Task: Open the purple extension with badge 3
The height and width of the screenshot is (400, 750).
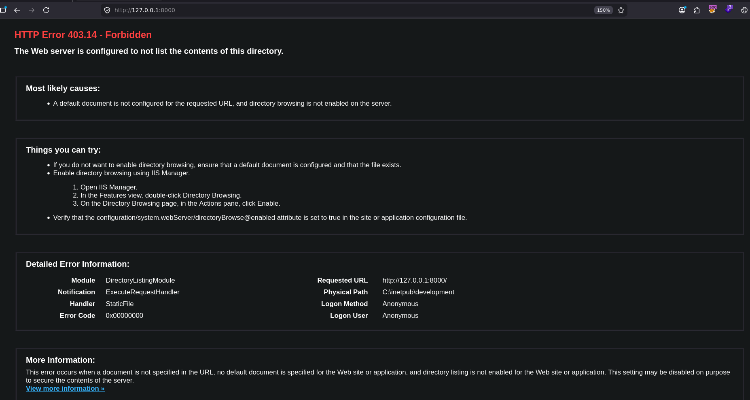Action: tap(729, 9)
